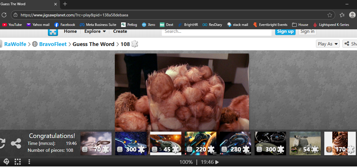Click the share icon beside Congratulations

[16, 143]
